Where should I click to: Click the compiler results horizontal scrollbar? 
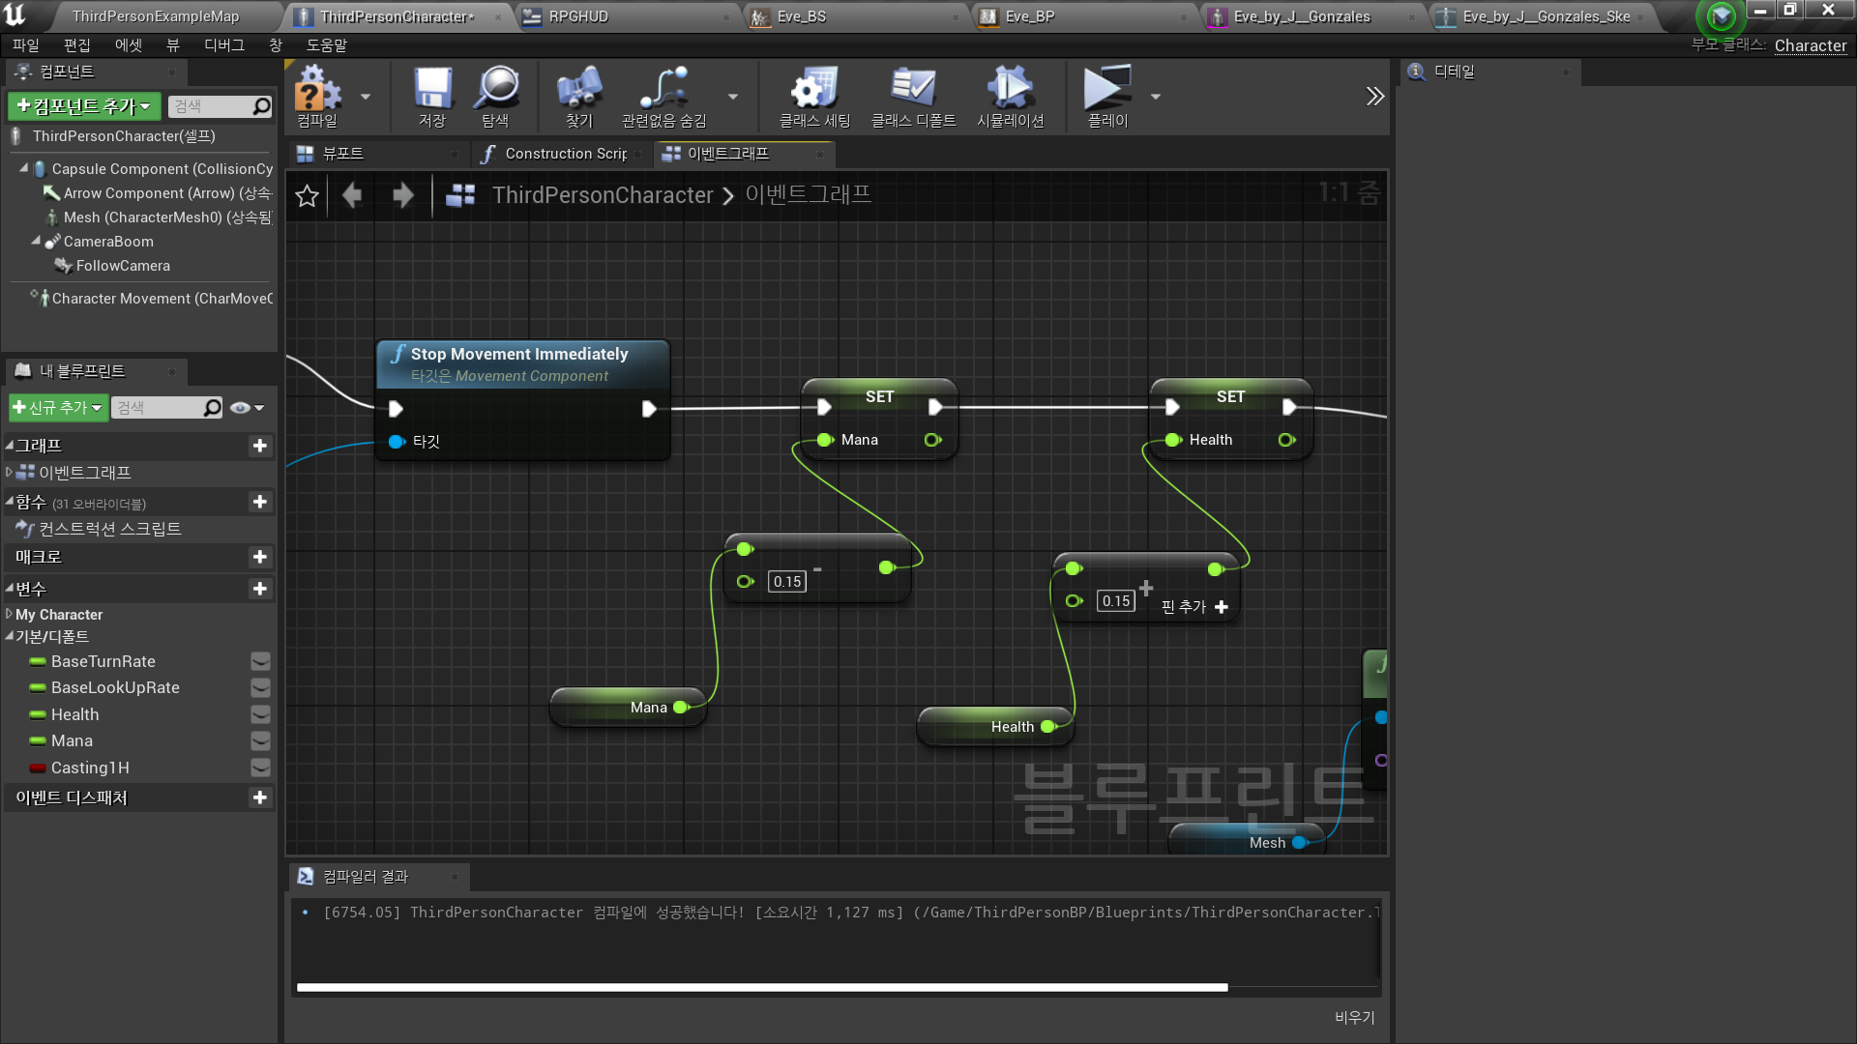[762, 988]
